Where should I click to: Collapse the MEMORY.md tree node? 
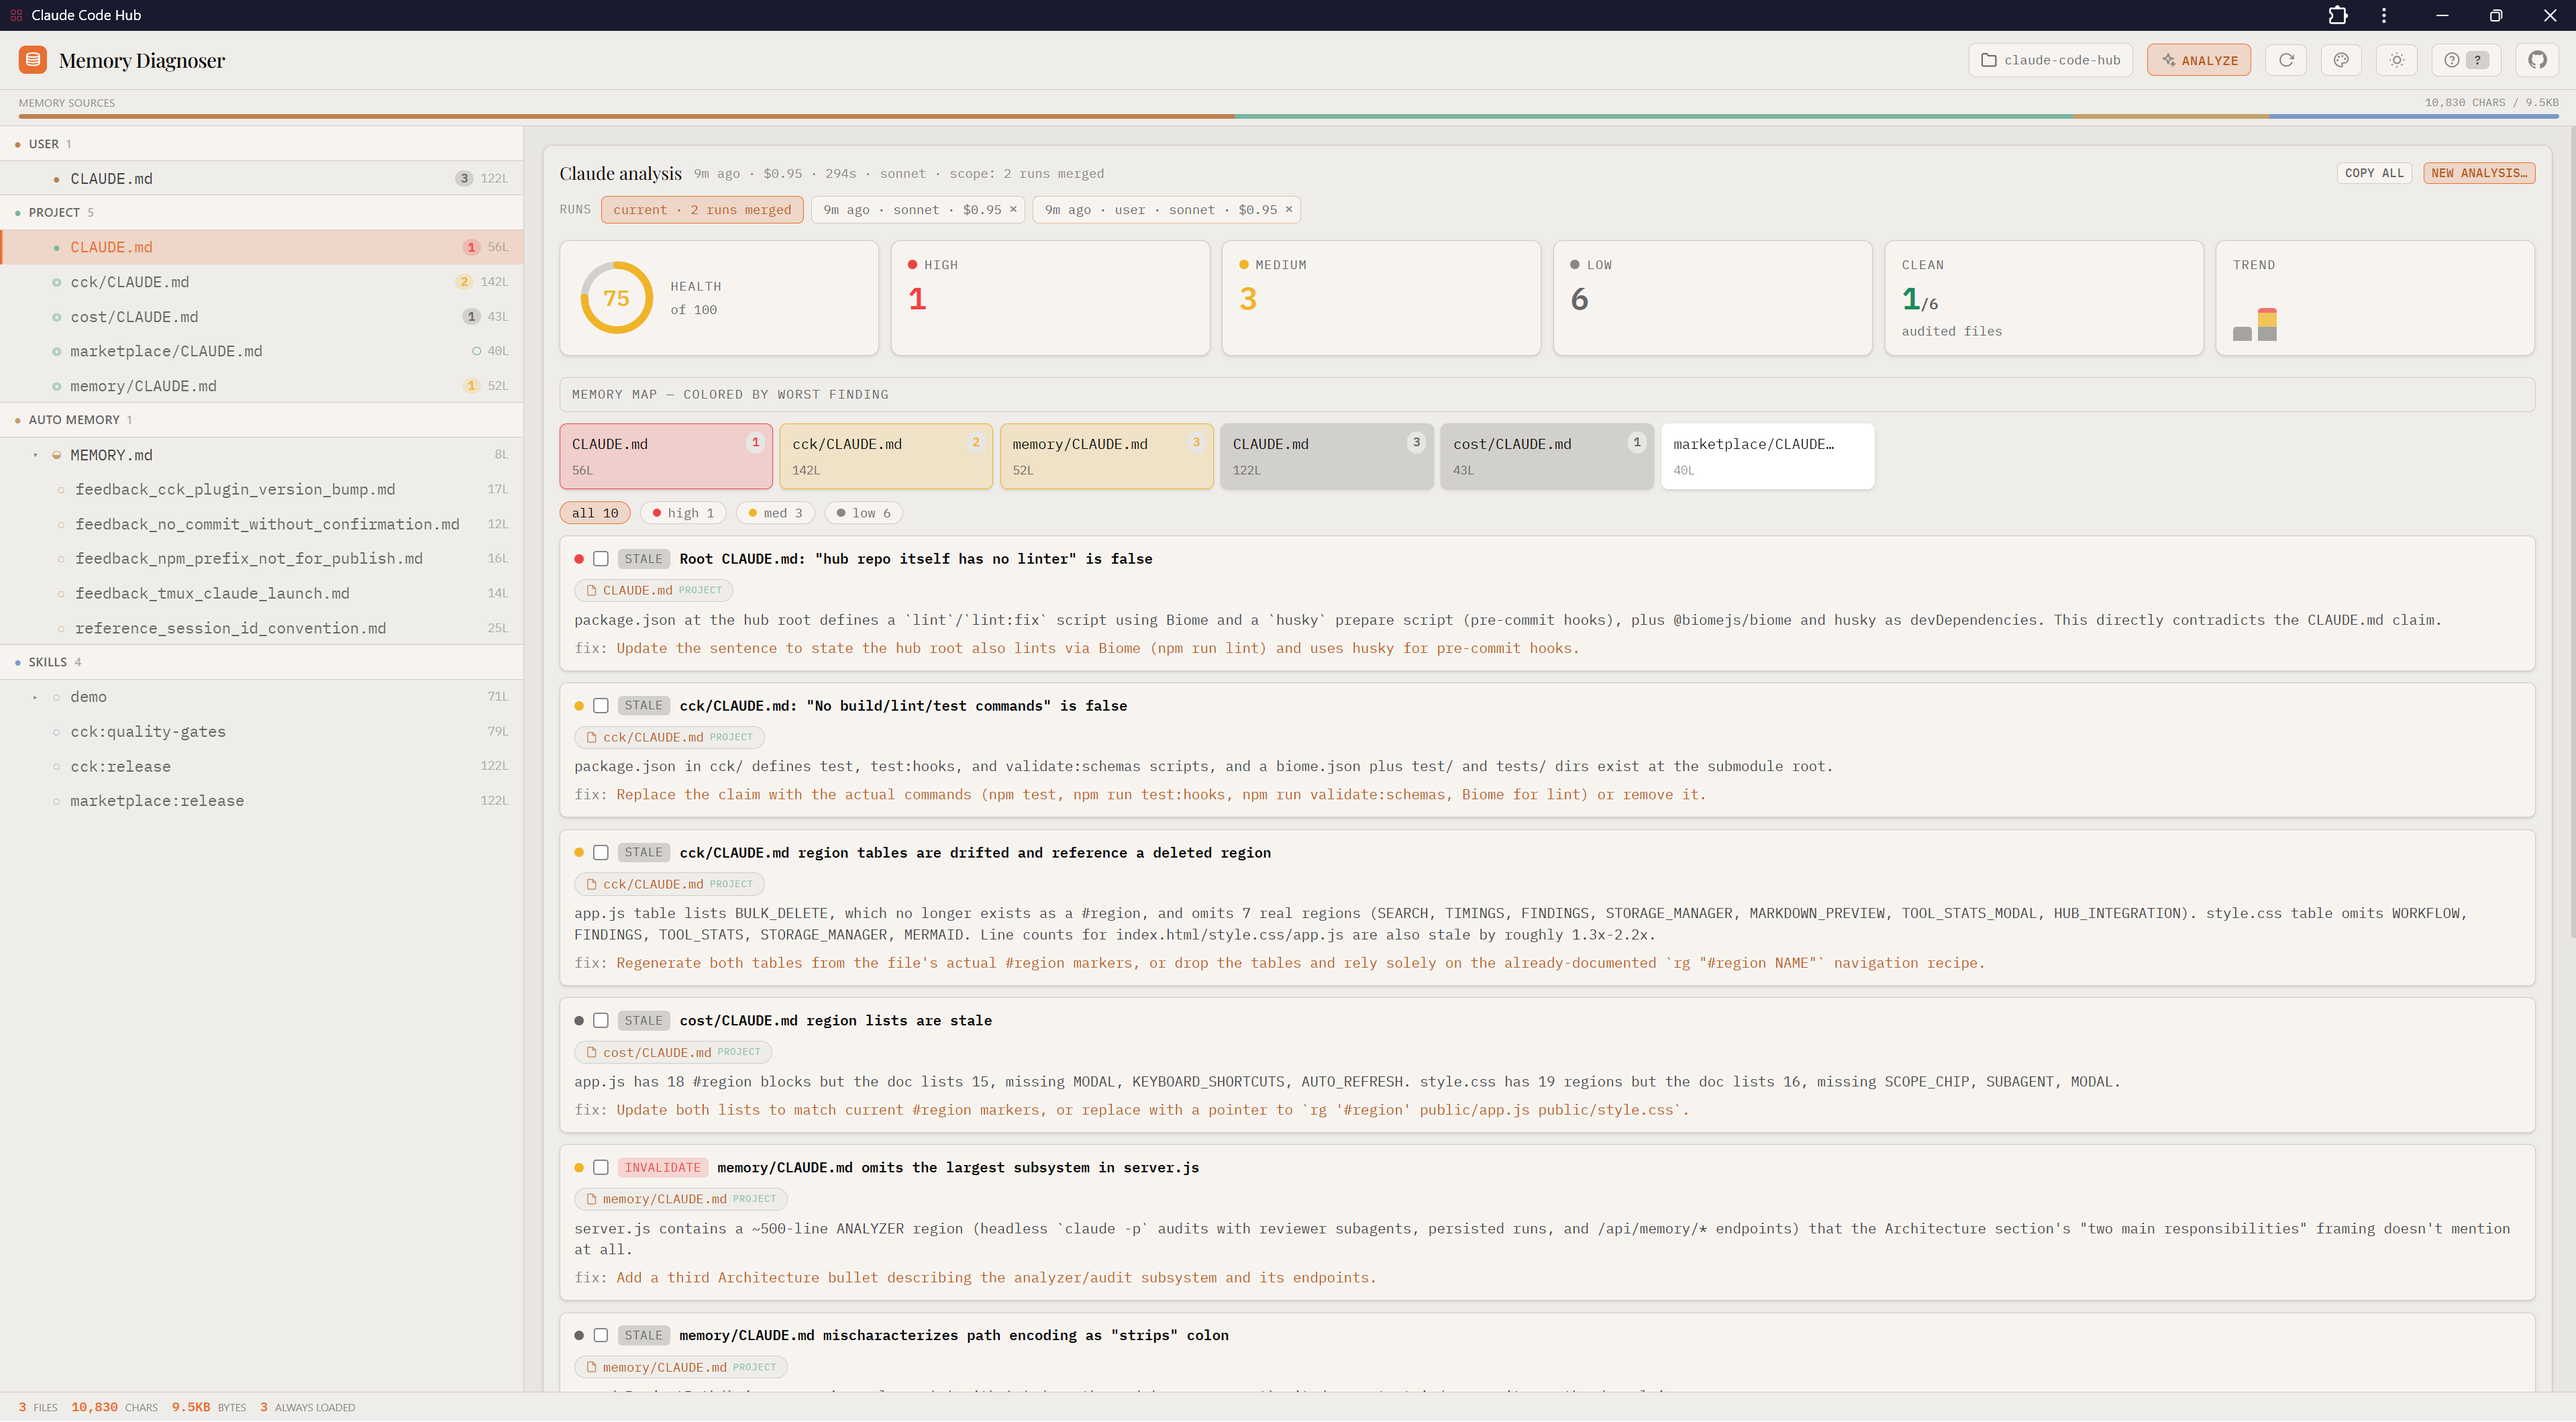point(35,455)
